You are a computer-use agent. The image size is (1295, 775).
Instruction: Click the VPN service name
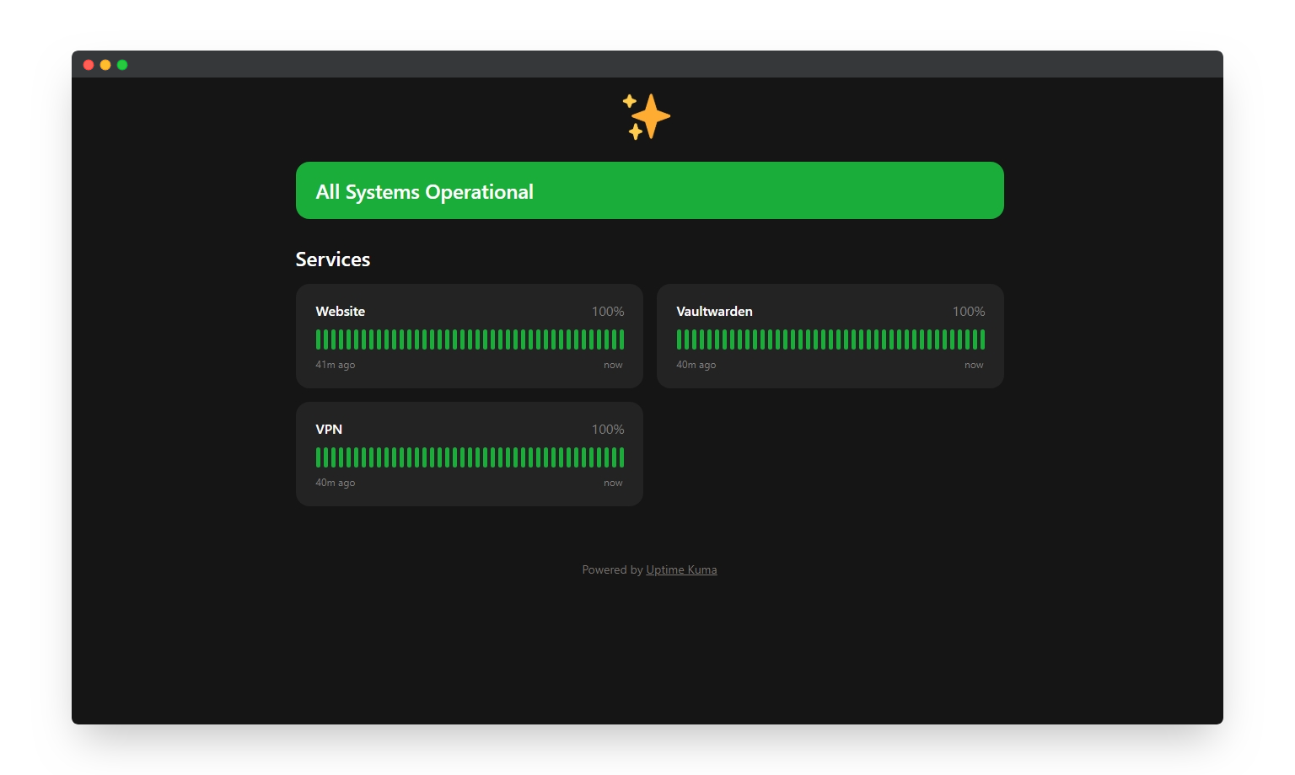pos(329,430)
